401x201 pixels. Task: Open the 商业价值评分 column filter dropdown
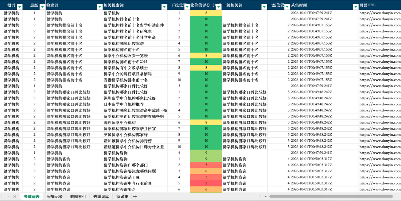(x=219, y=7)
